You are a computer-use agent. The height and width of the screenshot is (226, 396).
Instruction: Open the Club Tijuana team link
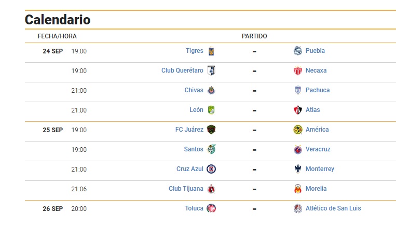coord(186,188)
